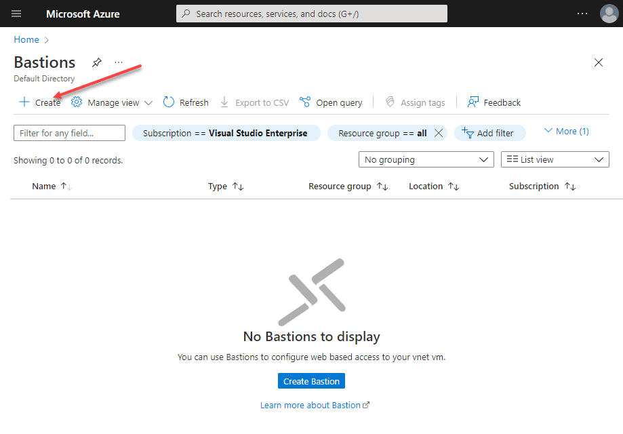Sort by the Location column

pos(434,186)
